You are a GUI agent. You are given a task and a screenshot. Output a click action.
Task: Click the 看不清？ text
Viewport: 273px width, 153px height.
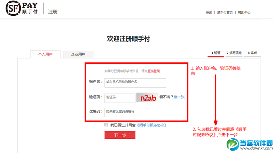point(166,97)
